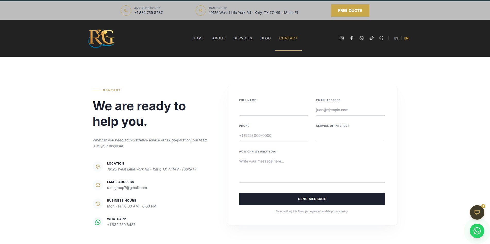
Task: Click the 'Mon - Fri: 8:00 AM - 6:00 PM' text
Action: coord(132,206)
